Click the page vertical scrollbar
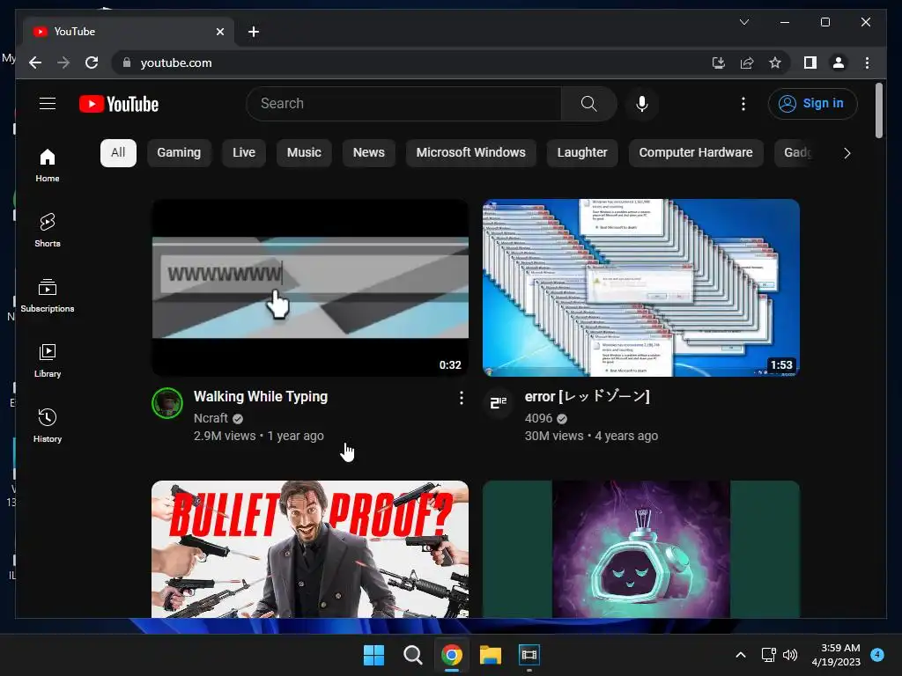Screen dimensions: 902x676 878,111
